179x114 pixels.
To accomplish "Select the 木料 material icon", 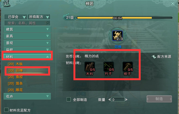I will click(x=90, y=67).
